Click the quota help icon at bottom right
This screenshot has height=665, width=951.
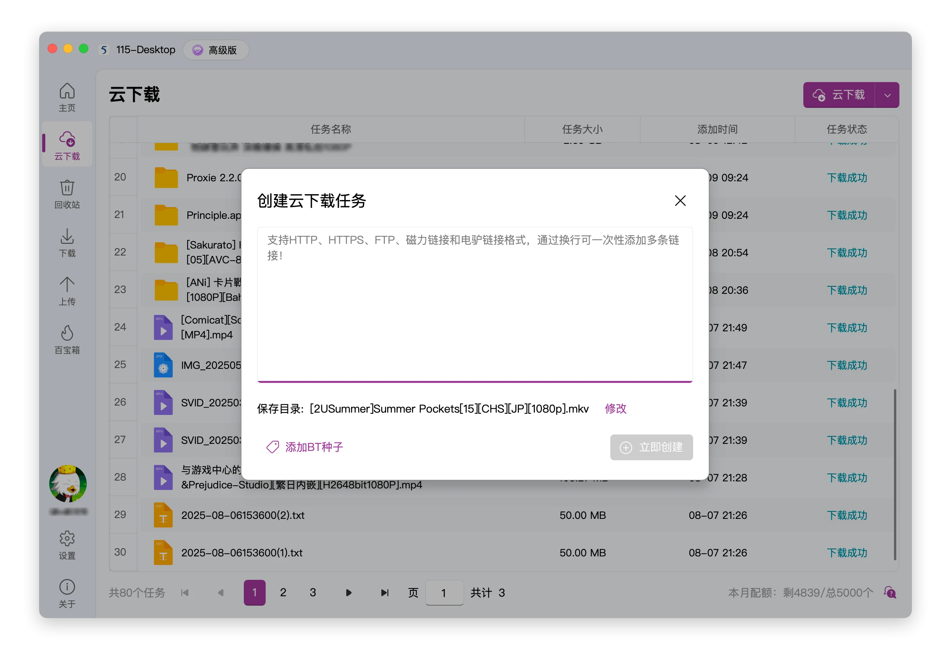[x=890, y=593]
